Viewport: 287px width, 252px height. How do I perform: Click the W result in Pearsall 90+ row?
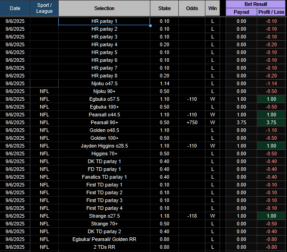(213, 122)
